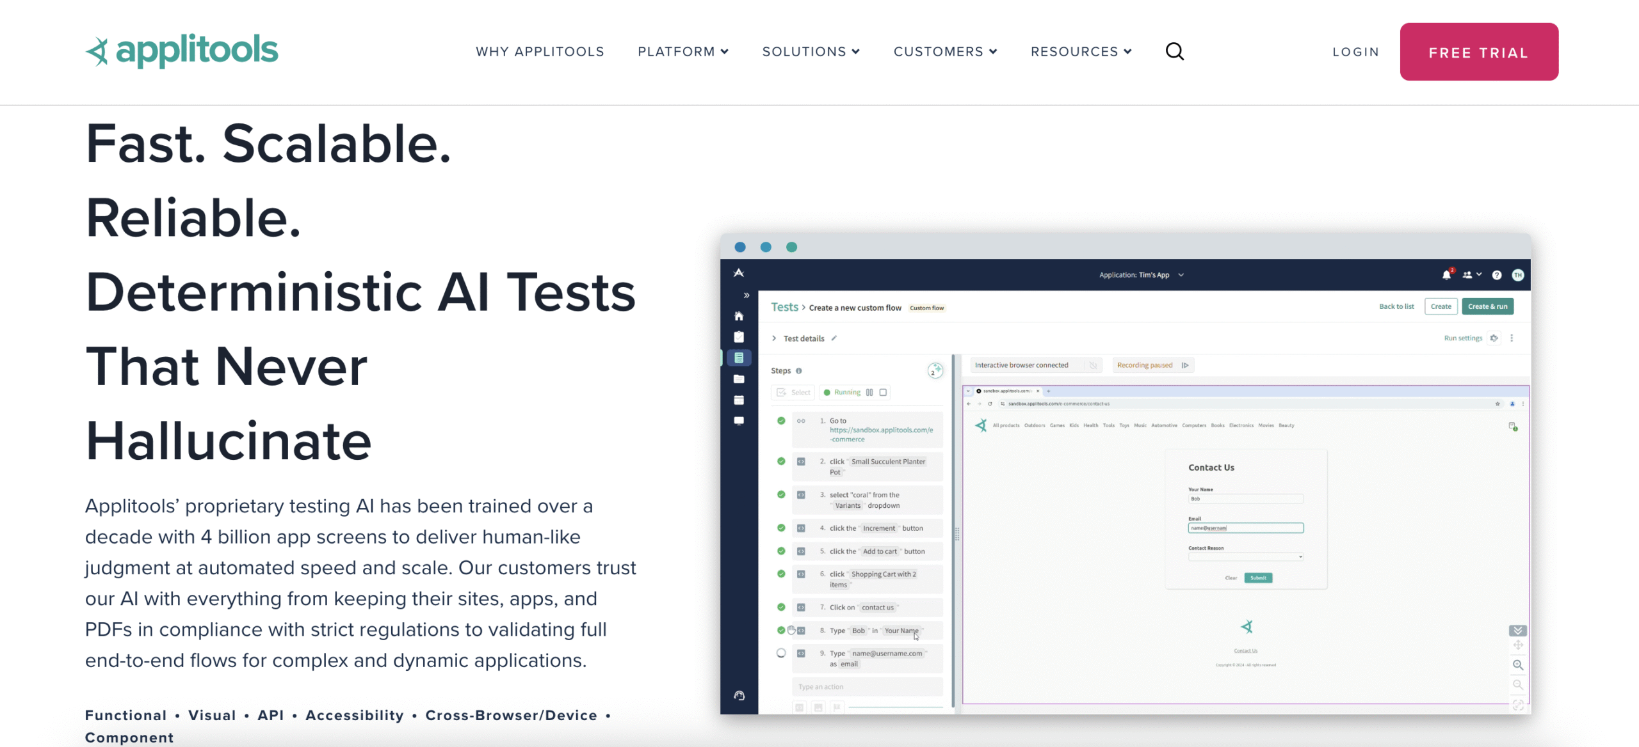Open the TH user avatar menu
Image resolution: width=1639 pixels, height=747 pixels.
click(x=1518, y=275)
